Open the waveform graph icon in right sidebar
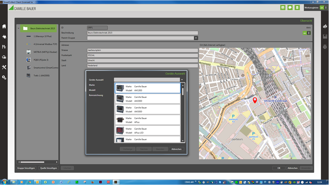Screen dimensions: 329x185 click(x=325, y=26)
